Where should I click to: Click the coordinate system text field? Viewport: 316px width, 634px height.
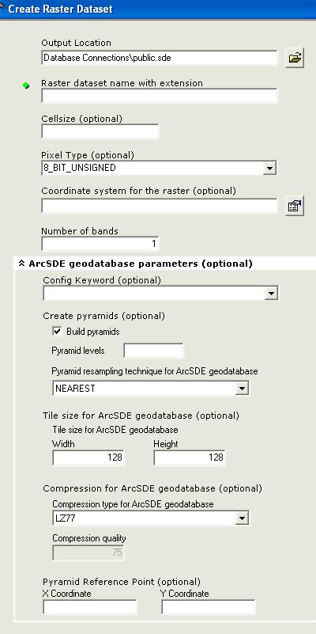160,206
